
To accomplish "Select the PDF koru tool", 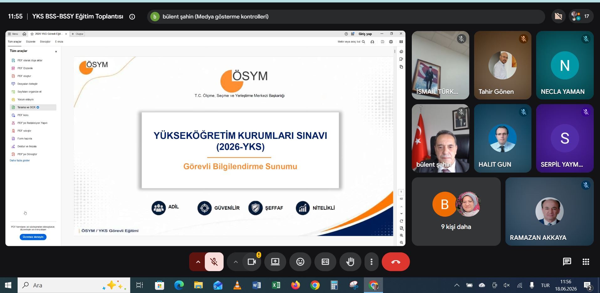I will pyautogui.click(x=33, y=115).
